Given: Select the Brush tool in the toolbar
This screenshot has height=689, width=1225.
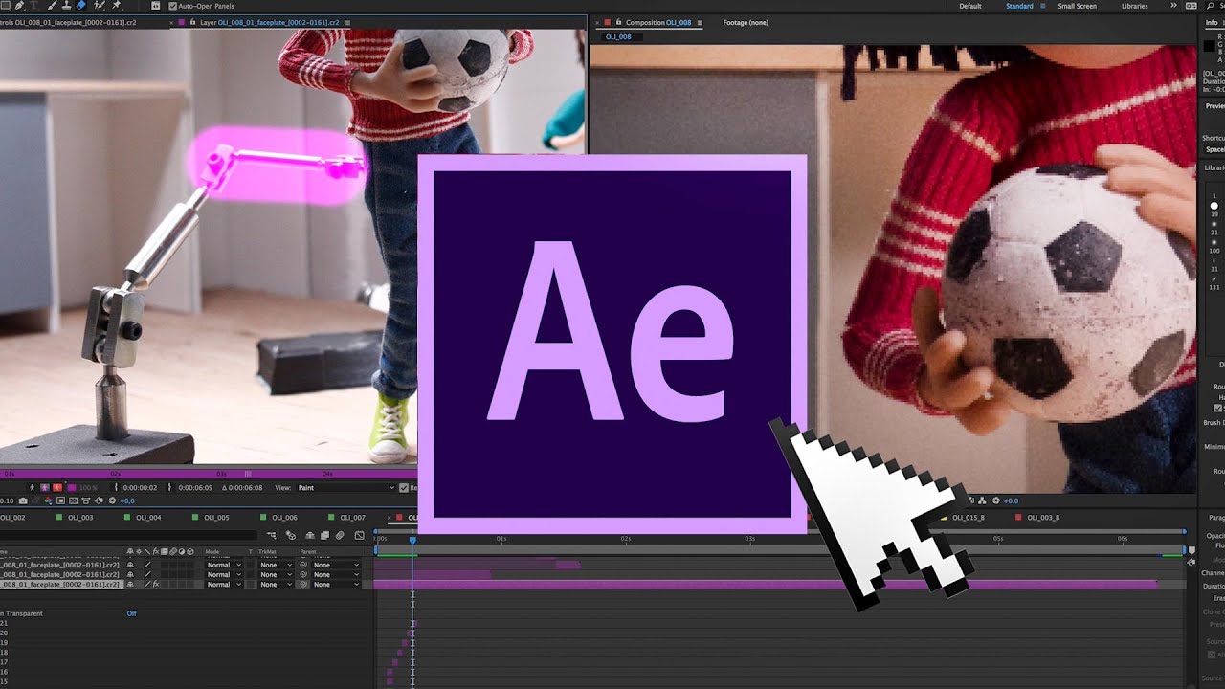Looking at the screenshot, I should point(51,6).
